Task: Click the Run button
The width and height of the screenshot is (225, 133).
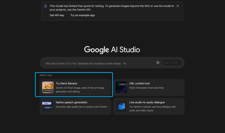Action: 172,63
